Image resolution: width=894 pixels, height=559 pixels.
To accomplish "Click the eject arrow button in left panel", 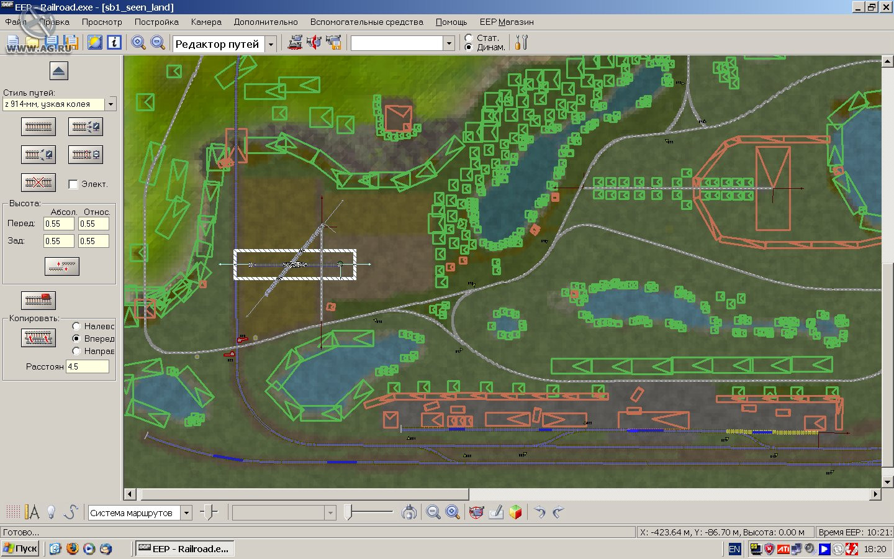I will (x=59, y=71).
